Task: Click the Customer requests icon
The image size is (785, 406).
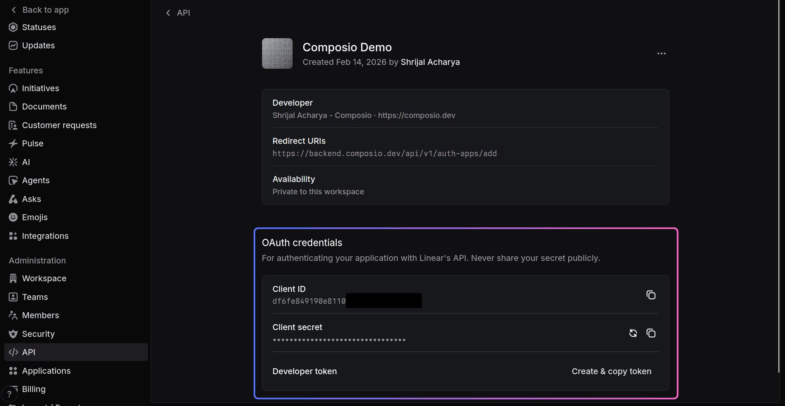Action: pyautogui.click(x=13, y=125)
